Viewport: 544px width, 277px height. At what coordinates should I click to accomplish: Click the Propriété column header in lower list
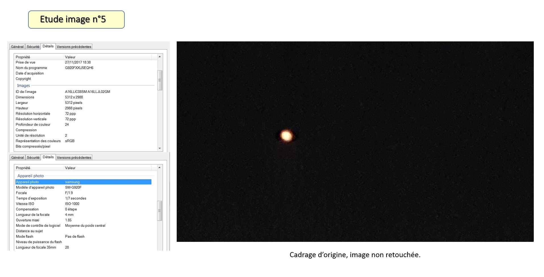coord(39,168)
